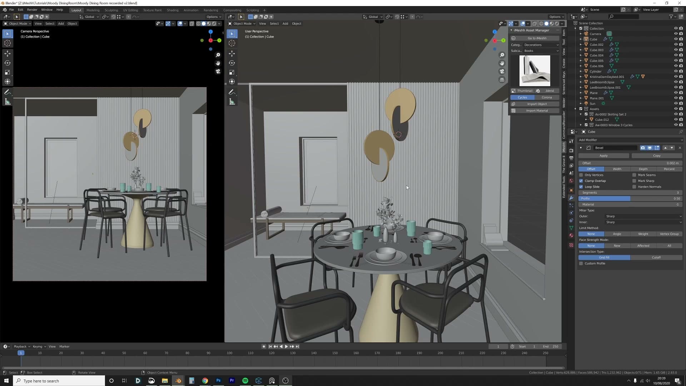Screen dimensions: 686x386
Task: Collapse the Bevel modifier panel
Action: (x=581, y=148)
